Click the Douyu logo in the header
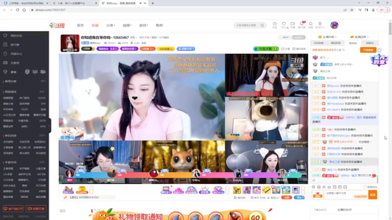 coord(57,25)
